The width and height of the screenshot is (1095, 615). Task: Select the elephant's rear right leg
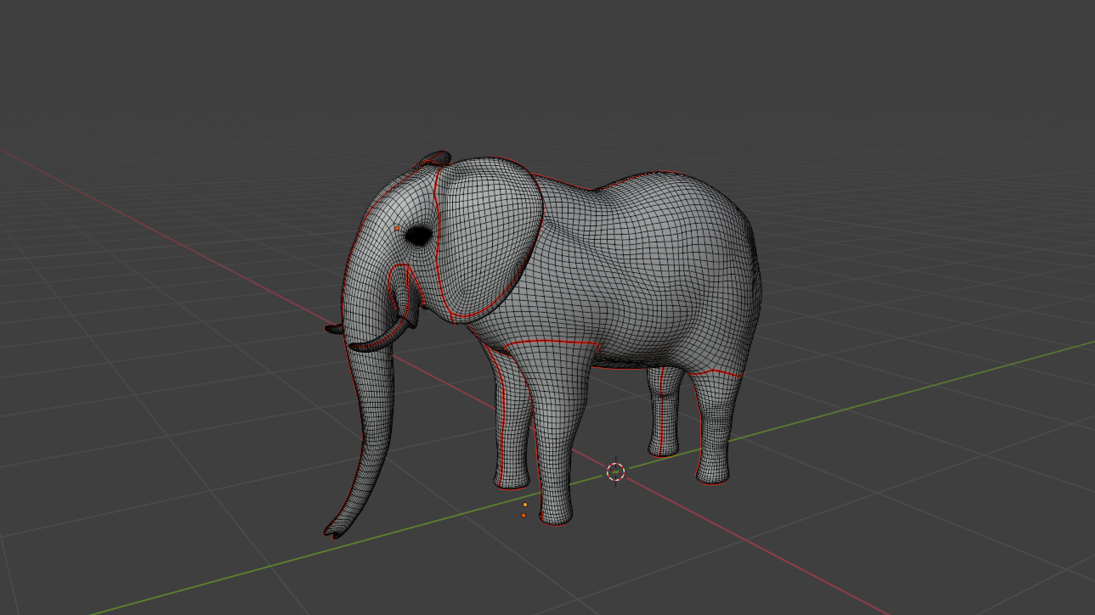tap(716, 427)
